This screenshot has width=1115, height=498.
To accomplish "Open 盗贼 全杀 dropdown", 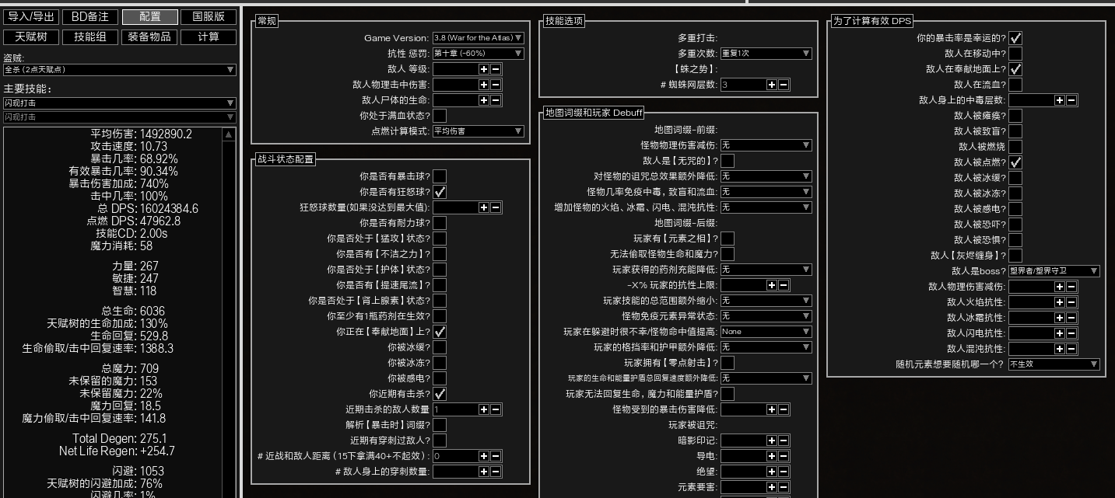I will click(119, 70).
